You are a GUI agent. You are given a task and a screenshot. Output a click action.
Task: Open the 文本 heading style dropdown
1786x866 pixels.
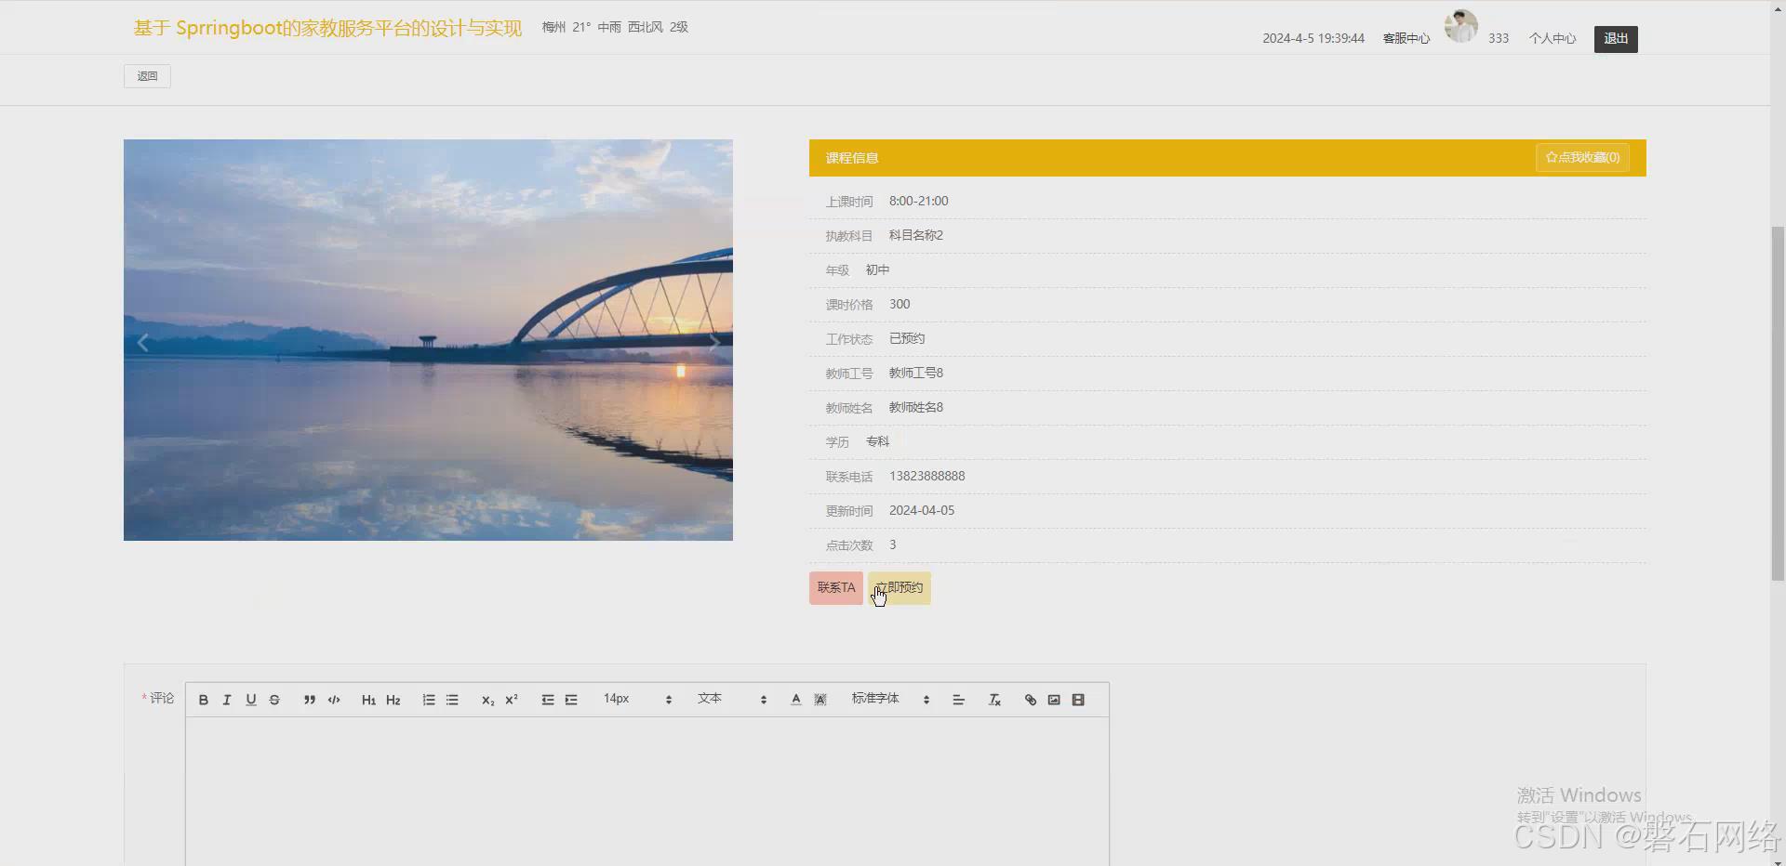tap(732, 699)
